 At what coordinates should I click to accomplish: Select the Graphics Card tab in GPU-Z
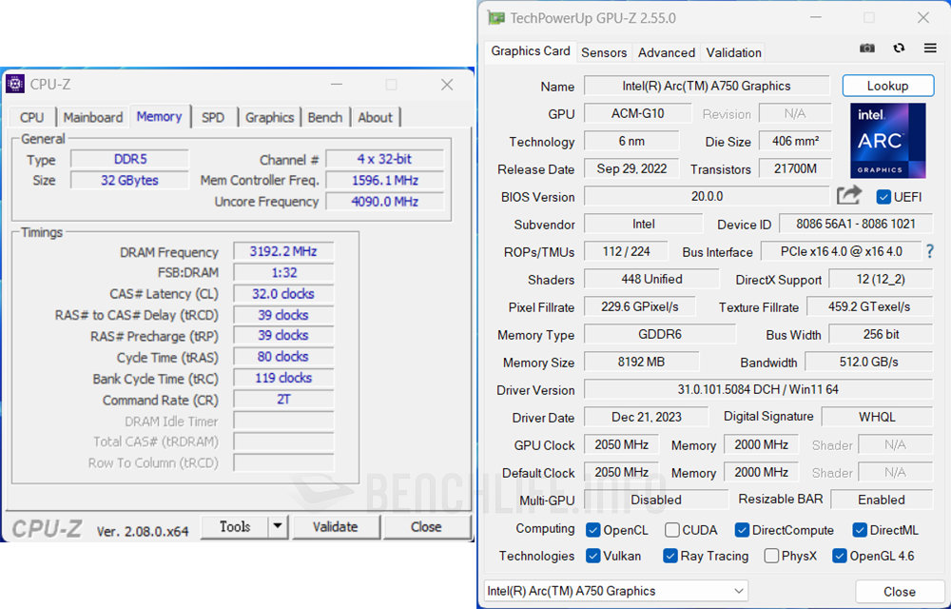coord(531,51)
